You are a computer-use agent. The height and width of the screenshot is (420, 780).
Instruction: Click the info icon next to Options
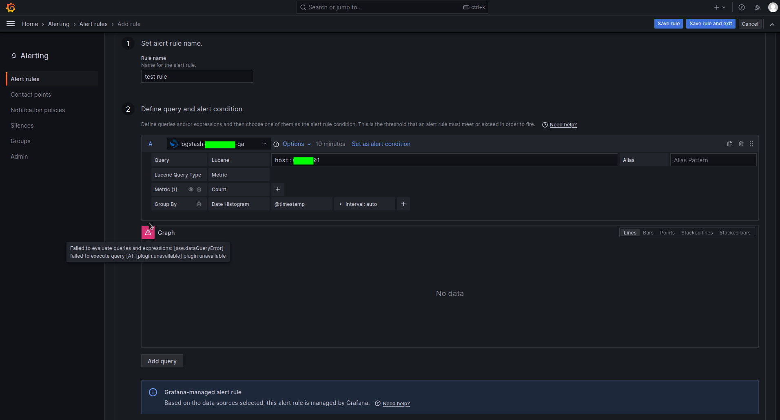(276, 144)
